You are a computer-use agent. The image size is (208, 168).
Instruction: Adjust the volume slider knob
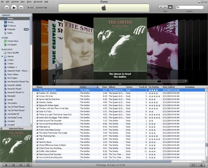34,8
